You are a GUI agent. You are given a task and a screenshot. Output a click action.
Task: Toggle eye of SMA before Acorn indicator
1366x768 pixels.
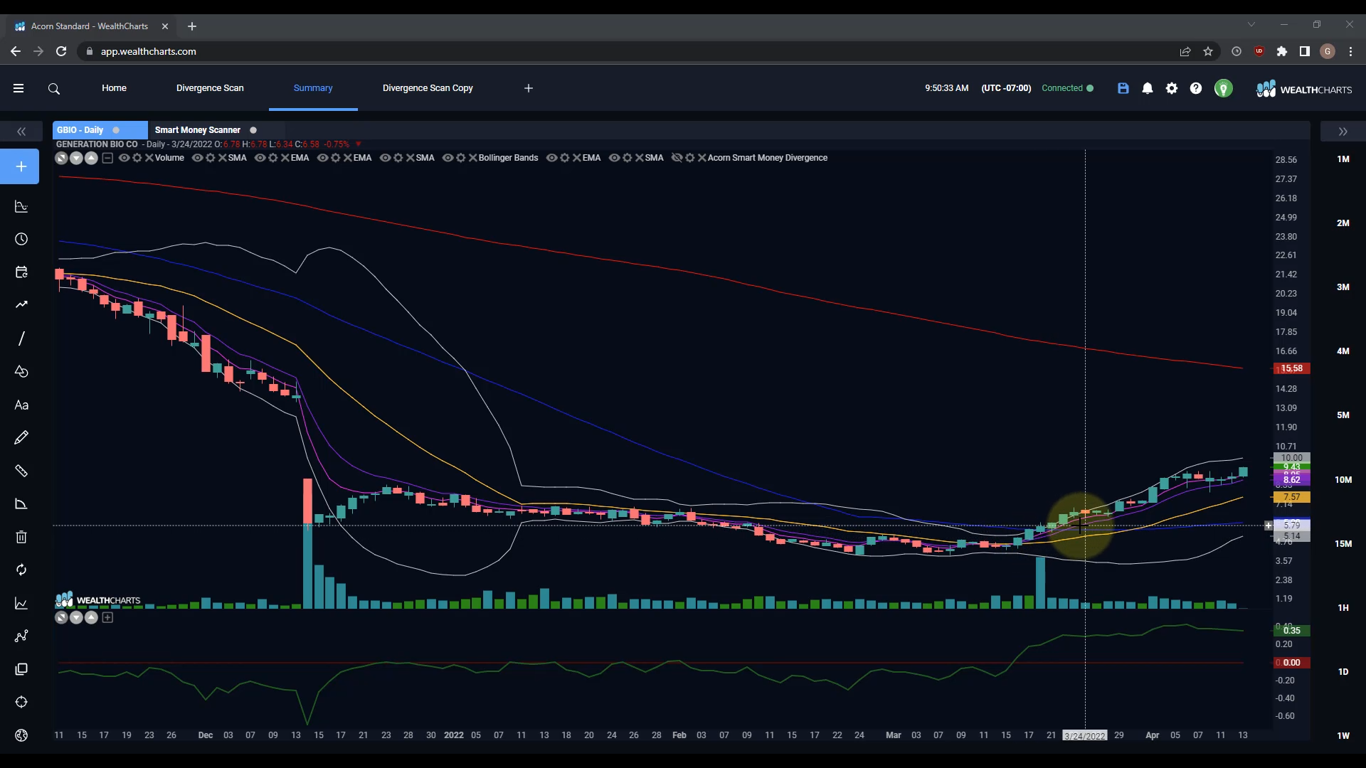click(614, 158)
